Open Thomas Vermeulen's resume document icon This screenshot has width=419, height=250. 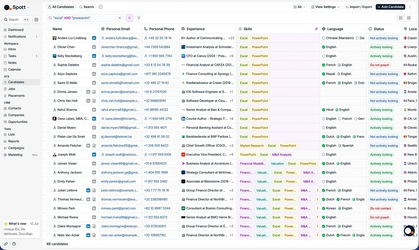coord(94,200)
